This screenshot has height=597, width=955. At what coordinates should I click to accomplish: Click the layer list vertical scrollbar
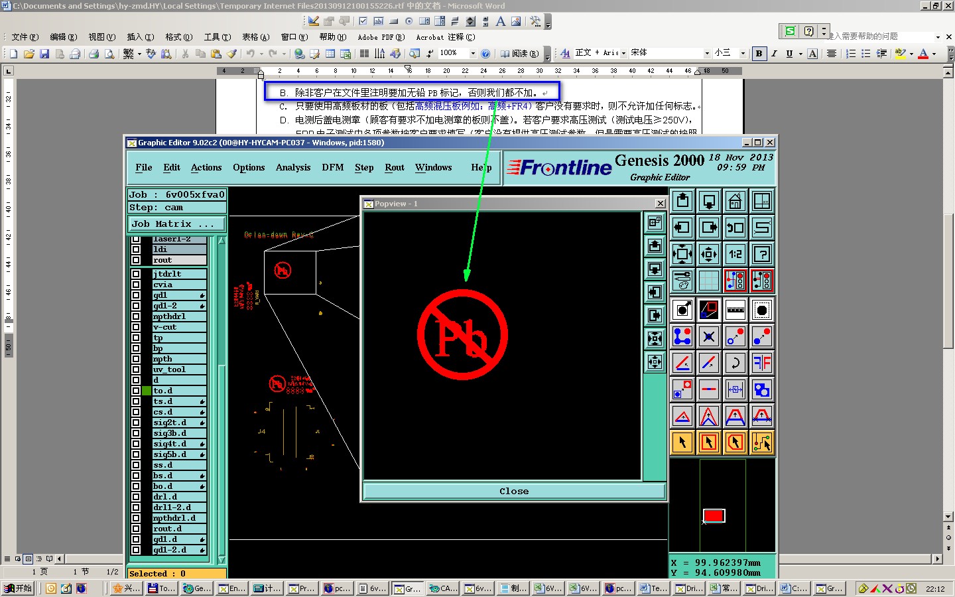point(222,401)
